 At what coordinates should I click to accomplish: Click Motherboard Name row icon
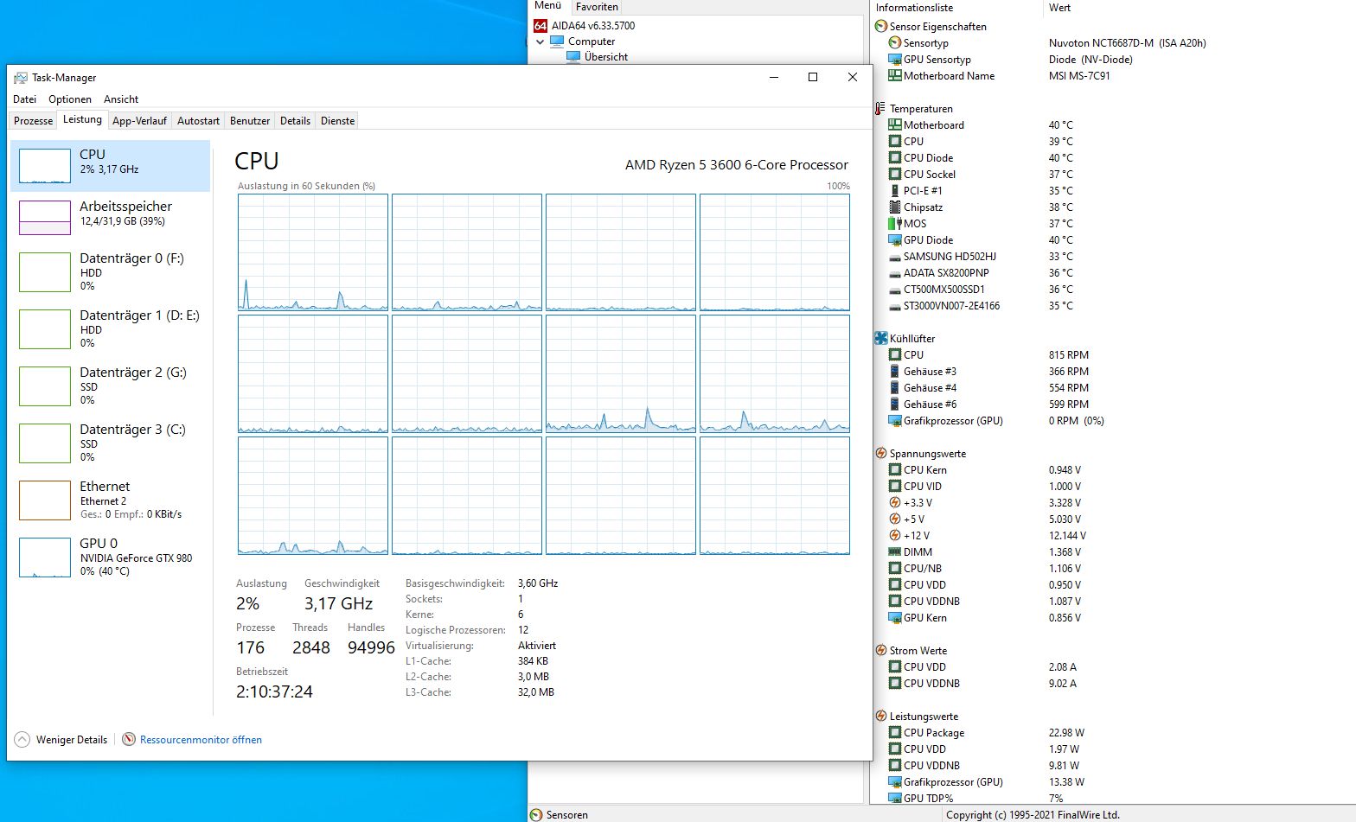pos(895,76)
